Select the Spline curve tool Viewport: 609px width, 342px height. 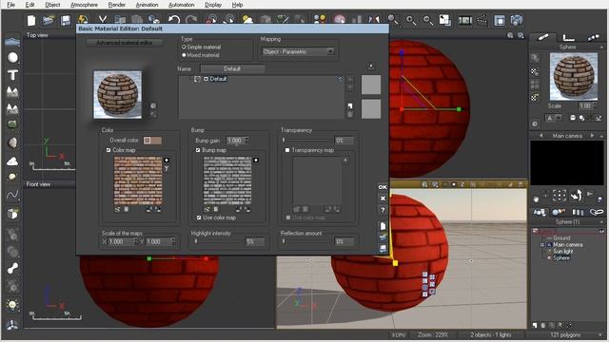click(12, 195)
